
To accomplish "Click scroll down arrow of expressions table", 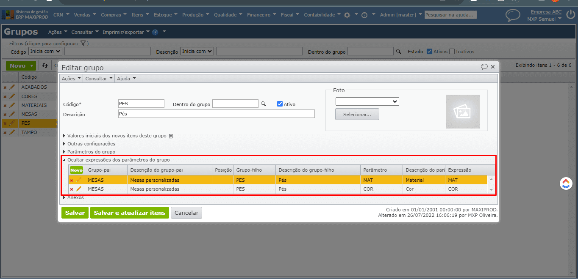I will point(491,190).
